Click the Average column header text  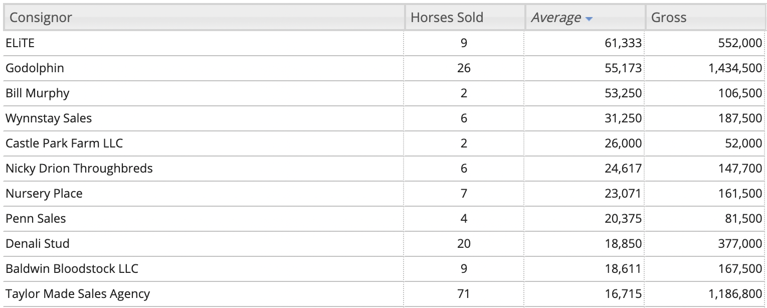click(556, 18)
